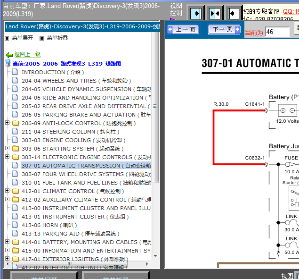Expand 303-14 ELECTRONIC ENGINE CONTROLS folder
Image resolution: width=299 pixels, height=279 pixels.
pos(7,156)
